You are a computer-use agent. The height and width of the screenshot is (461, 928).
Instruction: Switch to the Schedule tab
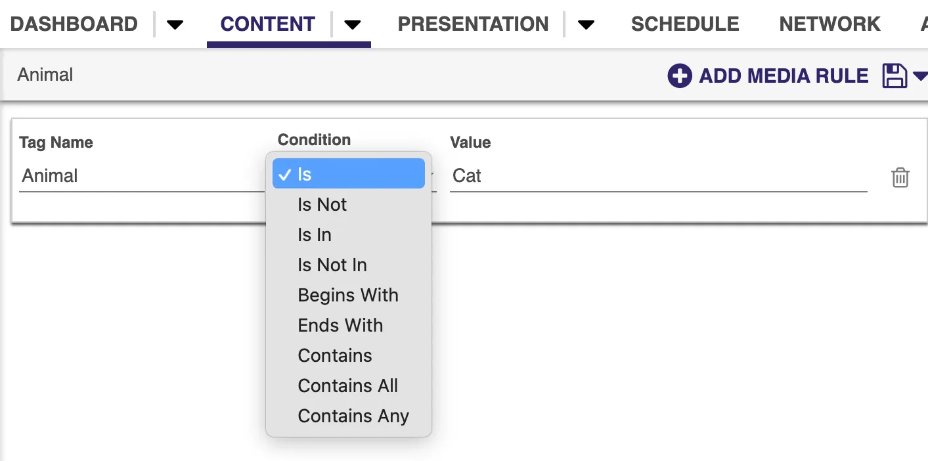[685, 24]
